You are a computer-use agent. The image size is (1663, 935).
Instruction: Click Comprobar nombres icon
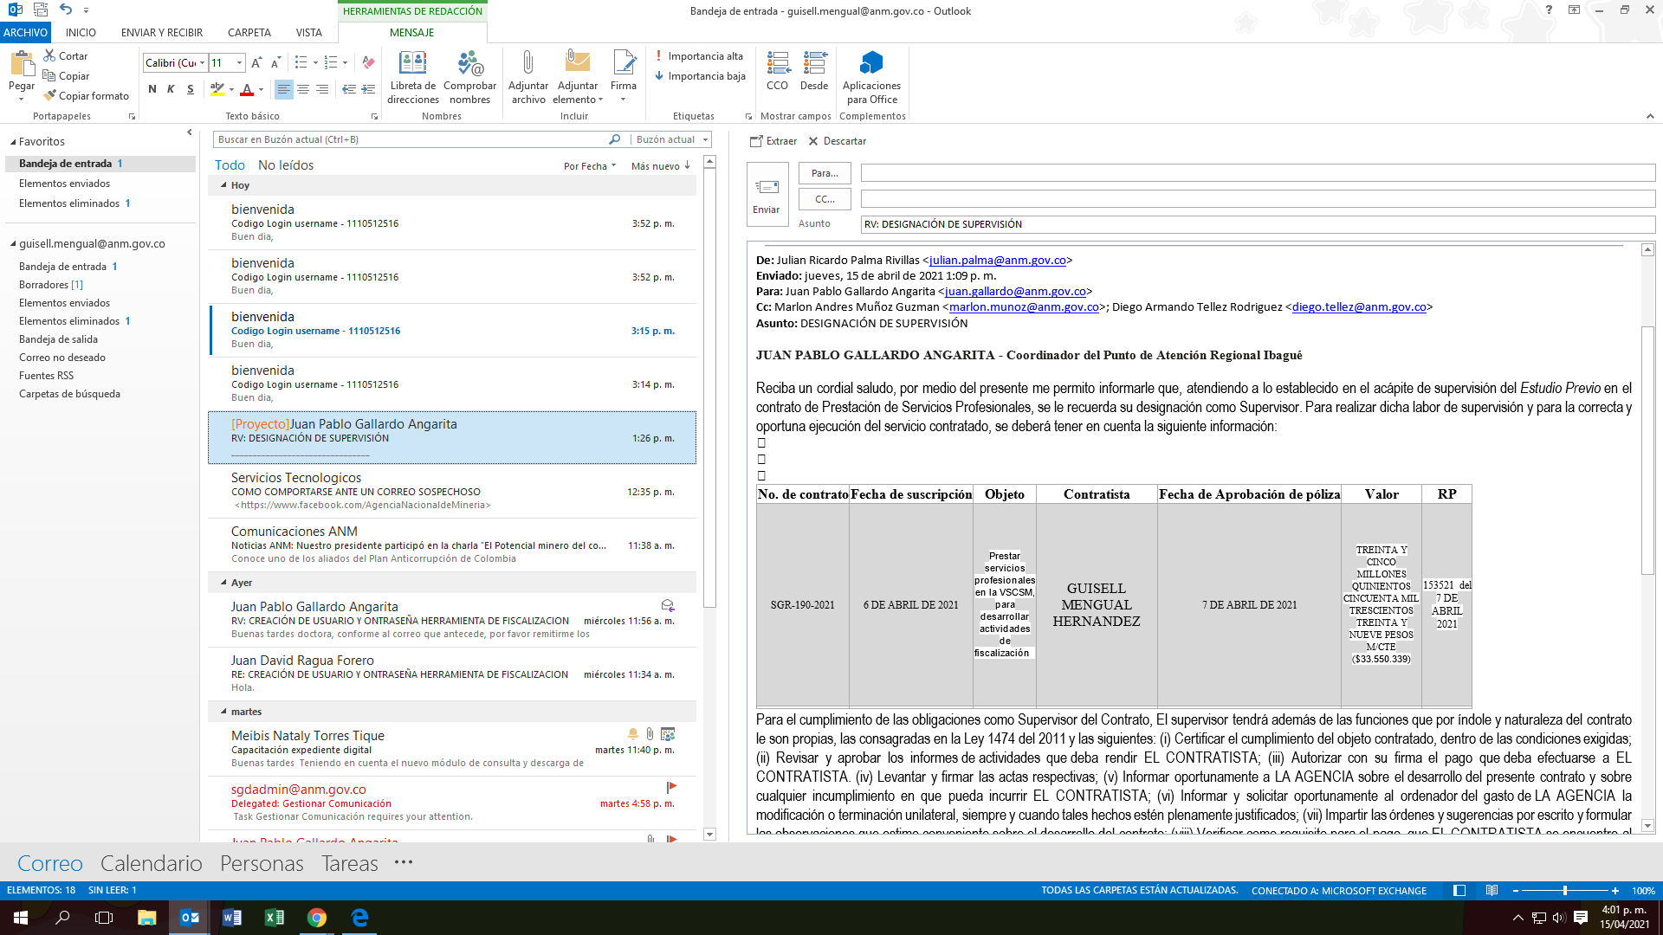[469, 63]
